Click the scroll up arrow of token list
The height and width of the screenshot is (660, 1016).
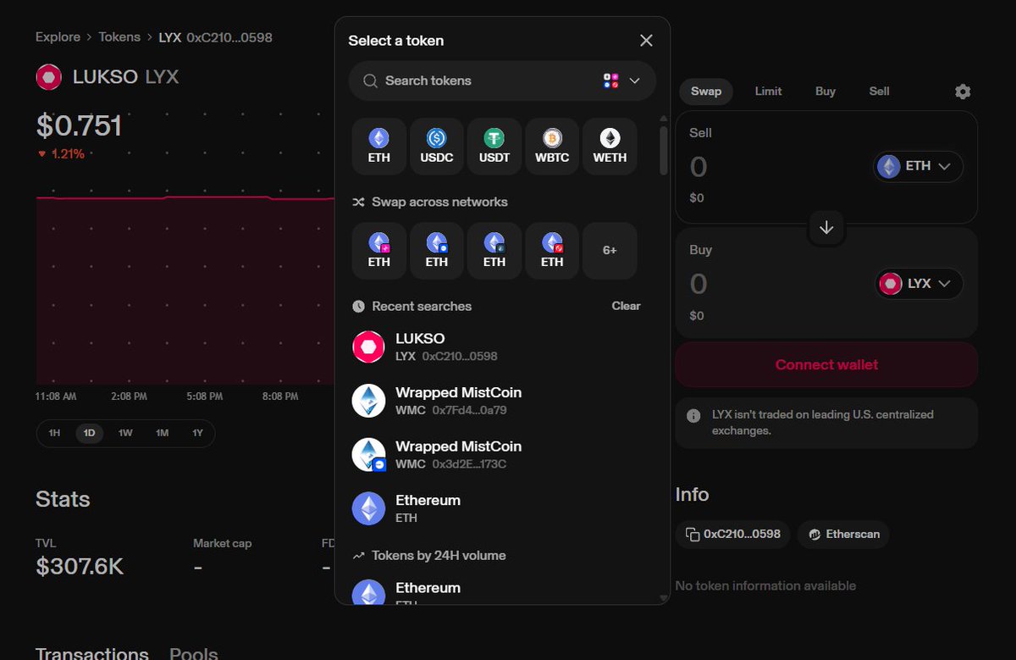664,119
